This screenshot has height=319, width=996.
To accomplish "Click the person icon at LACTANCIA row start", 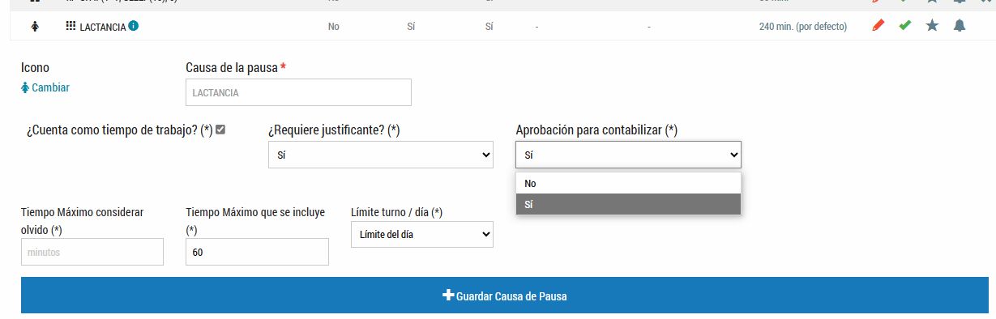I will [35, 27].
